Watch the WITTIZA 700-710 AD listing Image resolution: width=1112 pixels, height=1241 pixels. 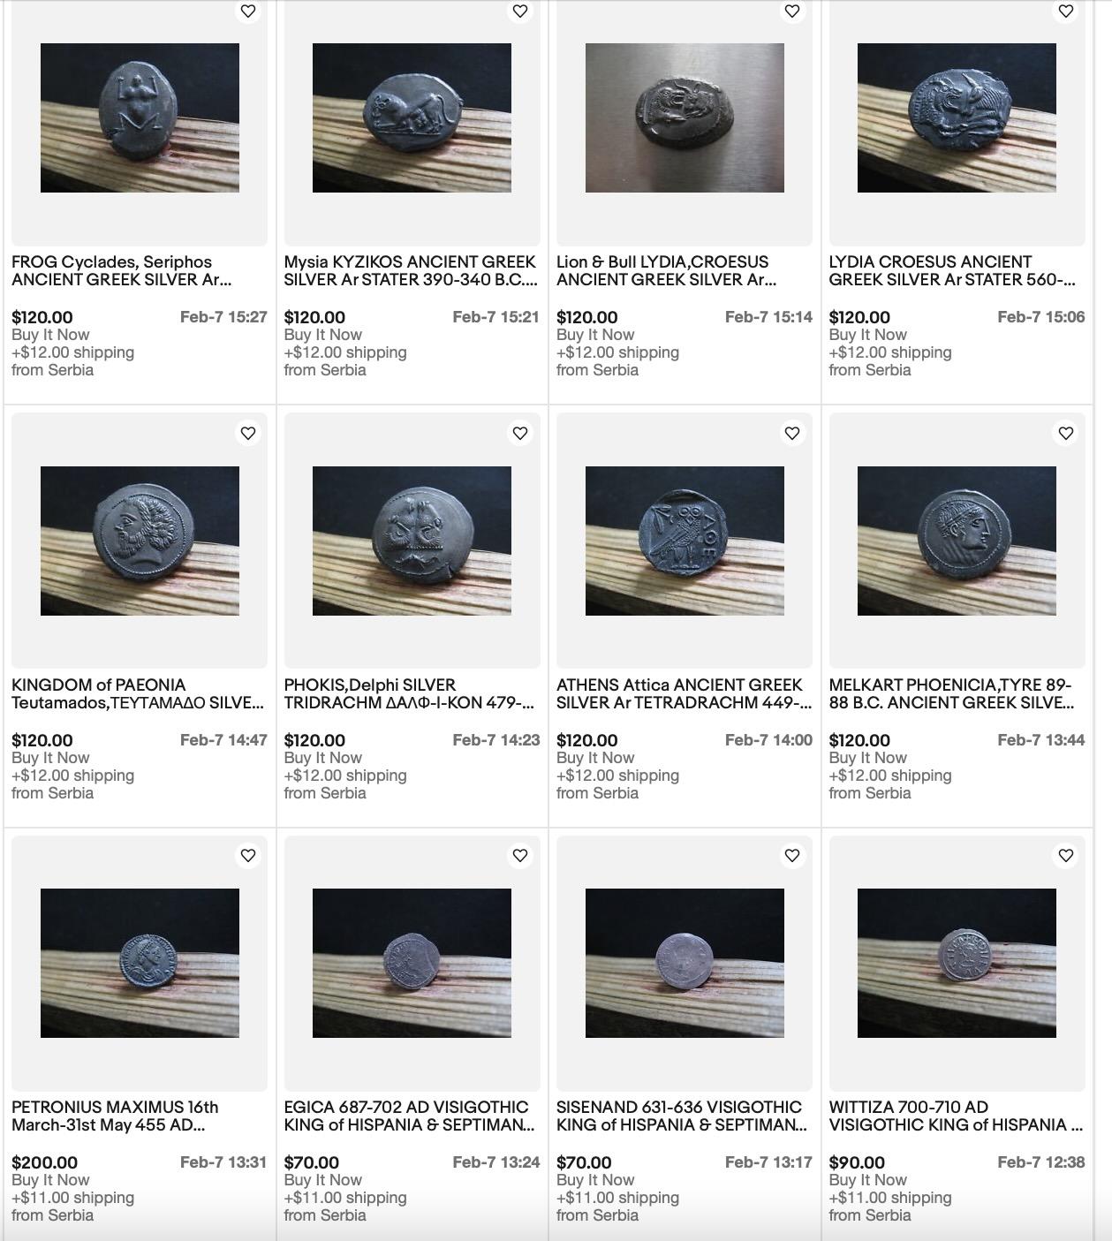[x=1066, y=856]
